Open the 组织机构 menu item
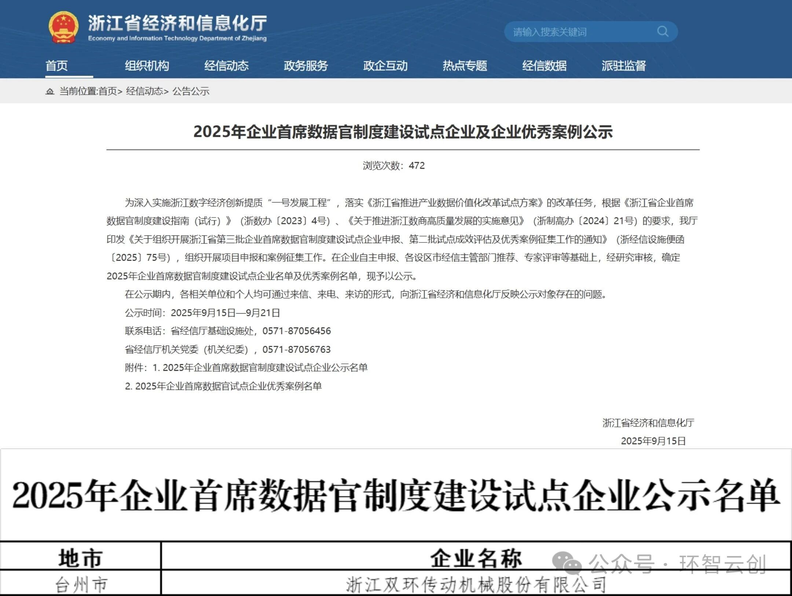This screenshot has height=596, width=792. click(x=147, y=66)
